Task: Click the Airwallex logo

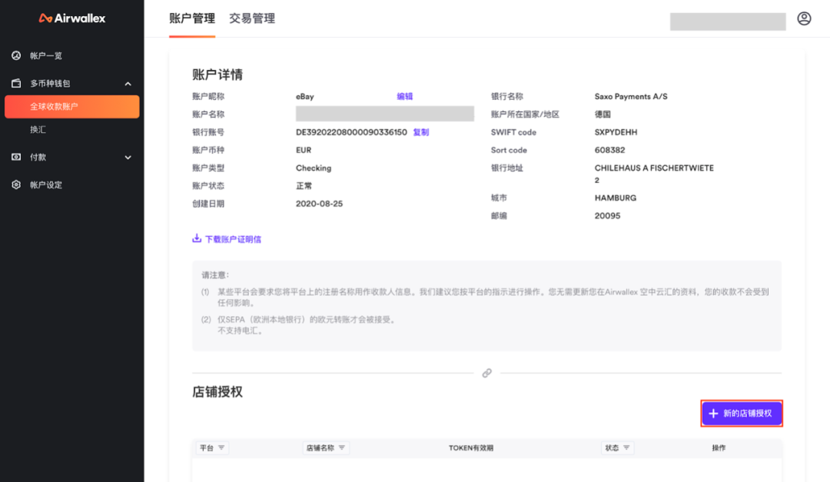Action: pyautogui.click(x=72, y=18)
